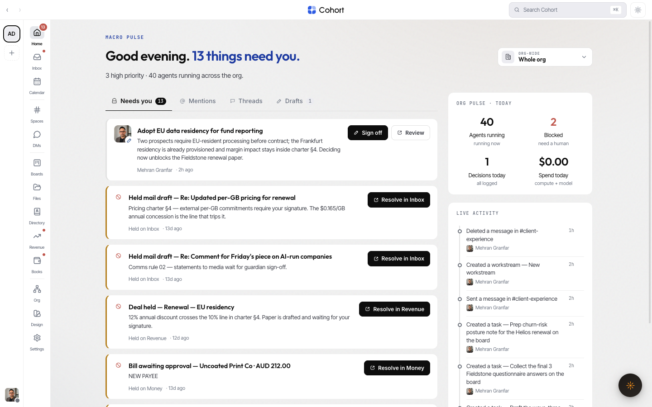This screenshot has width=652, height=407.
Task: Click the Cohort logo
Action: tap(326, 10)
